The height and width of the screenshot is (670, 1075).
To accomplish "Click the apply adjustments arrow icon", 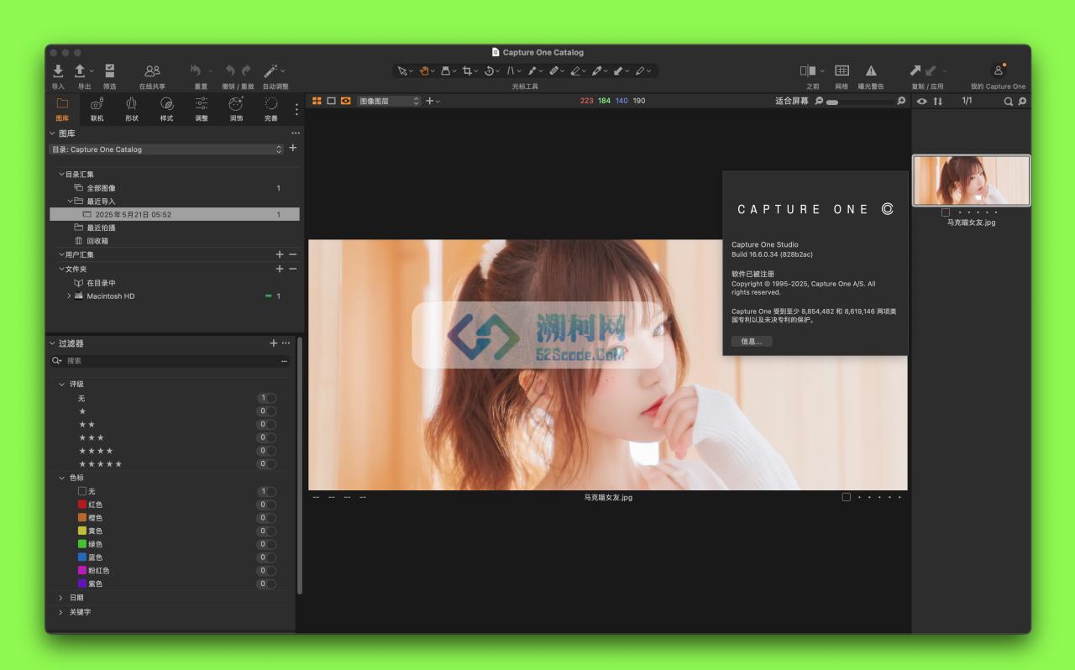I will [x=931, y=71].
